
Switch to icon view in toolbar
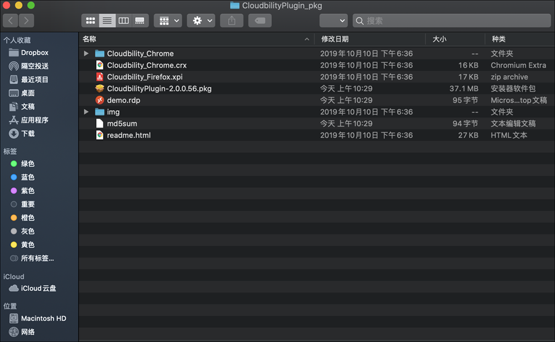(x=91, y=20)
